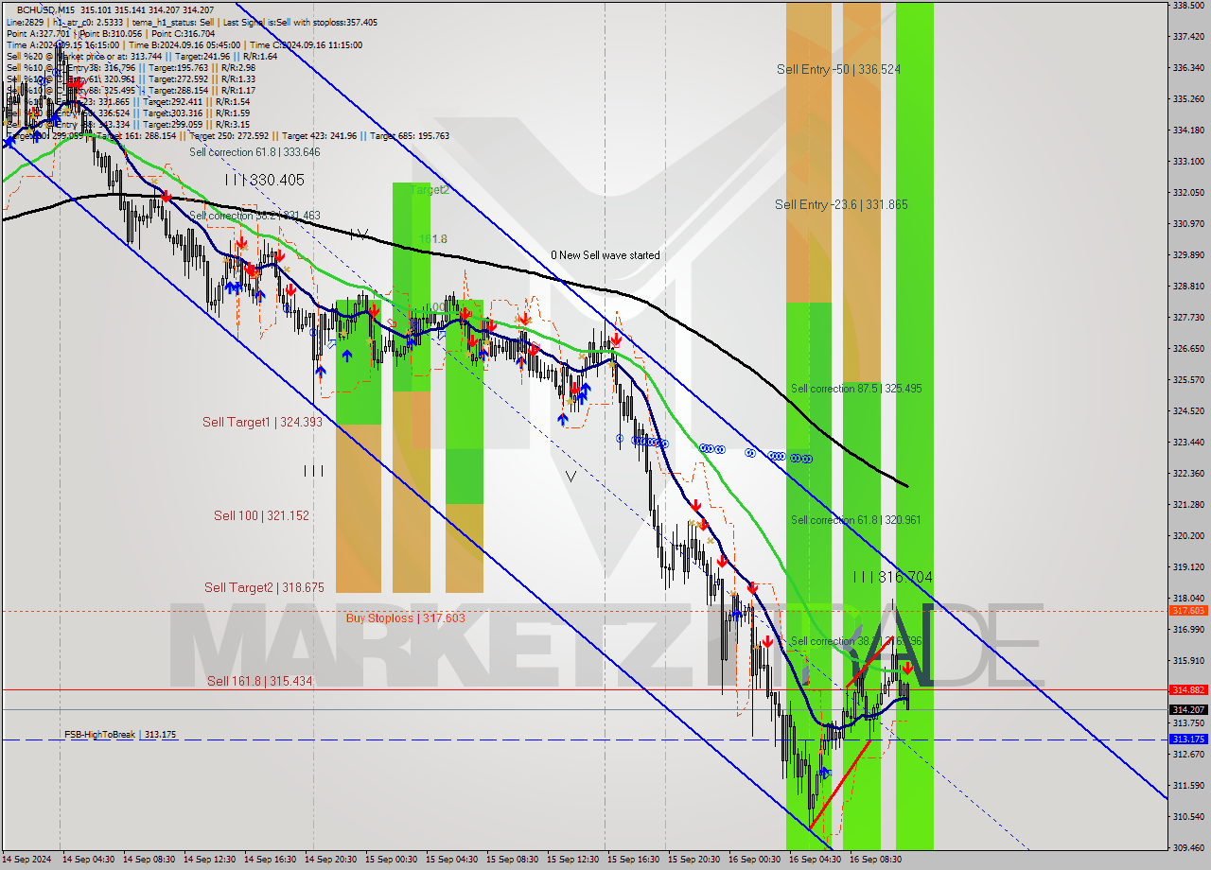1211x870 pixels.
Task: Click the 311.590 price axis value
Action: click(1187, 785)
